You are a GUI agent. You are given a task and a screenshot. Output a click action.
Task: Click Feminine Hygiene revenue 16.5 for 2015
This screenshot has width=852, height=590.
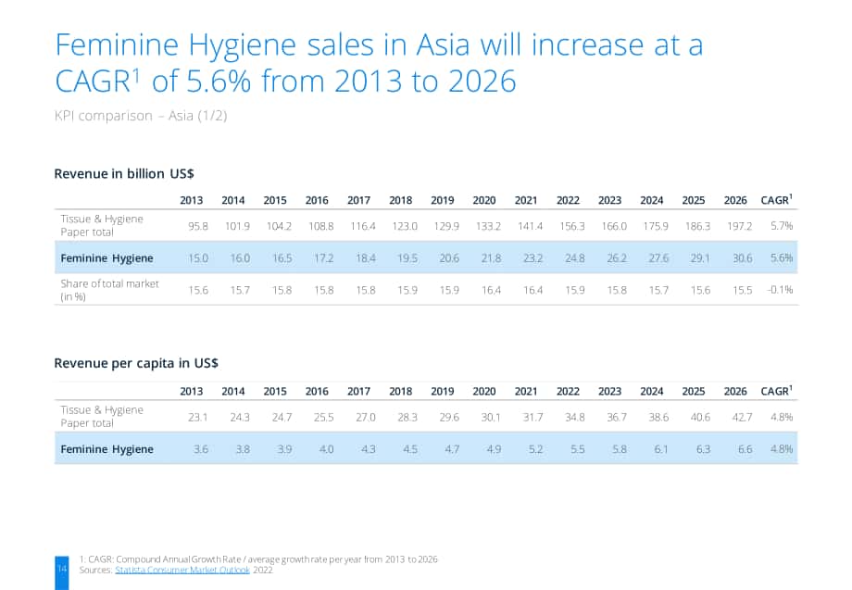click(x=282, y=258)
